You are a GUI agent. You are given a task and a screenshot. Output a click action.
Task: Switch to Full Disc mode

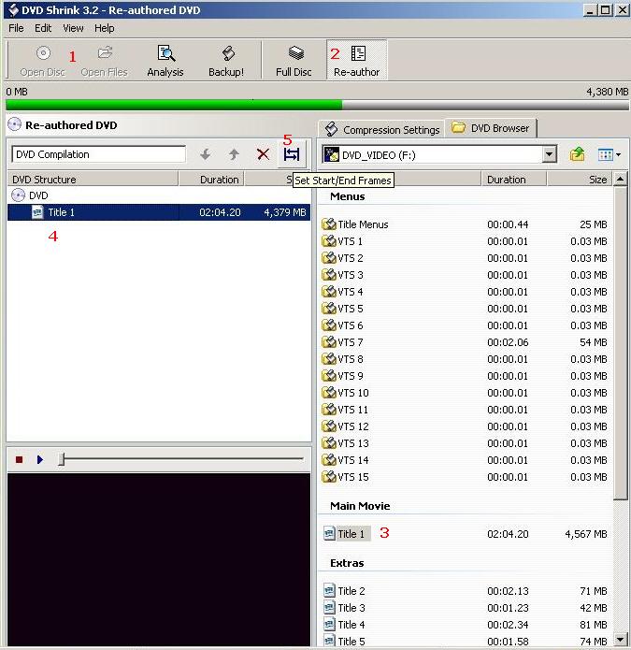point(294,62)
